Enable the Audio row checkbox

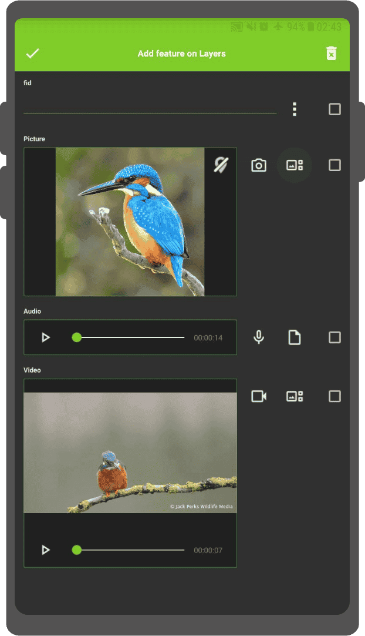click(x=334, y=337)
